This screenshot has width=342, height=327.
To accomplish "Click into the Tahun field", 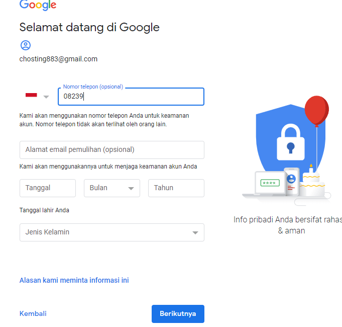I will pos(176,188).
